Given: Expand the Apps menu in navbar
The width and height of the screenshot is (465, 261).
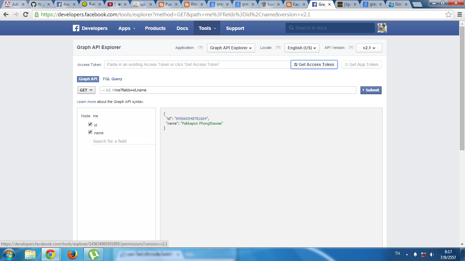Looking at the screenshot, I should point(127,28).
